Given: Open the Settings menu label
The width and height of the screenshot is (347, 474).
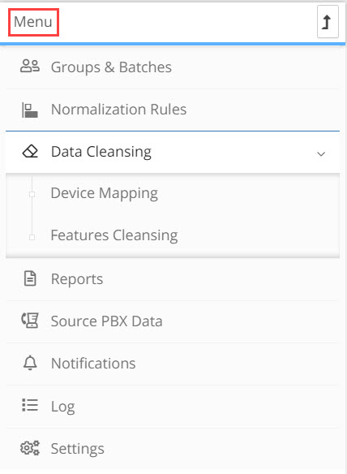Looking at the screenshot, I should pyautogui.click(x=77, y=449).
